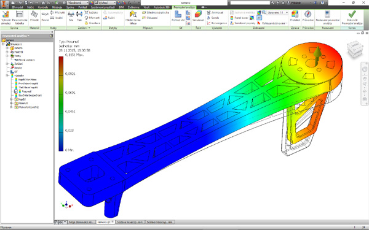
Task: Toggle the Panel barev color bar display
Action: click(x=239, y=18)
